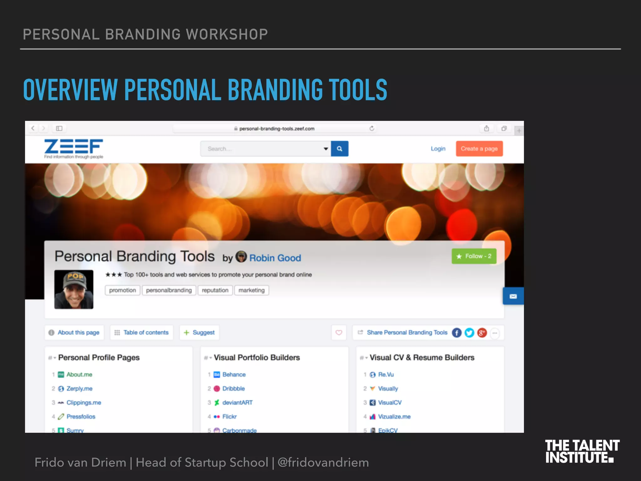641x481 pixels.
Task: Share on Twitter icon
Action: click(469, 333)
